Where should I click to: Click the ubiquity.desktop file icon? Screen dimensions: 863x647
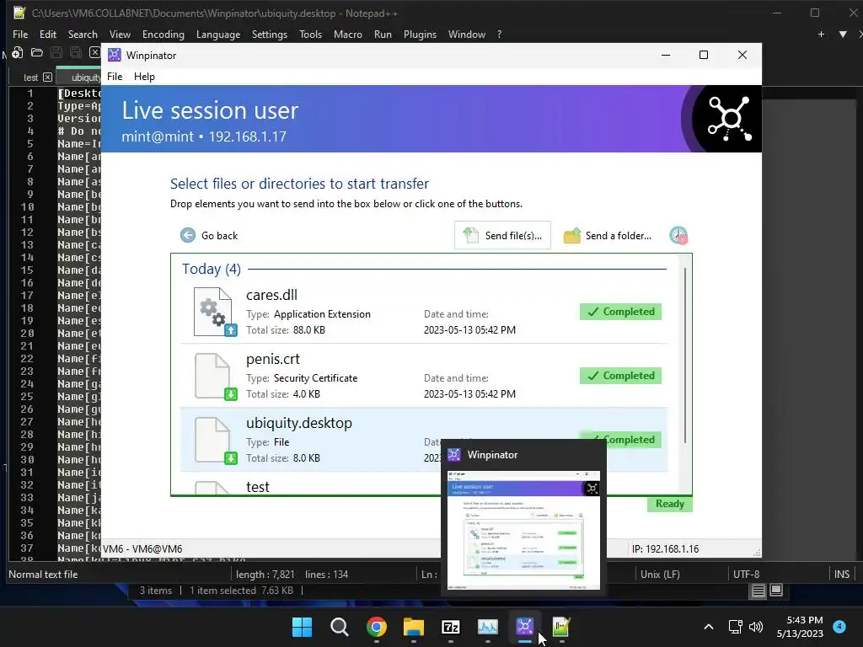coord(215,441)
